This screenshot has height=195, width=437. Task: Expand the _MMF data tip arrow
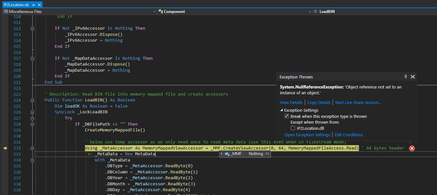(222, 154)
